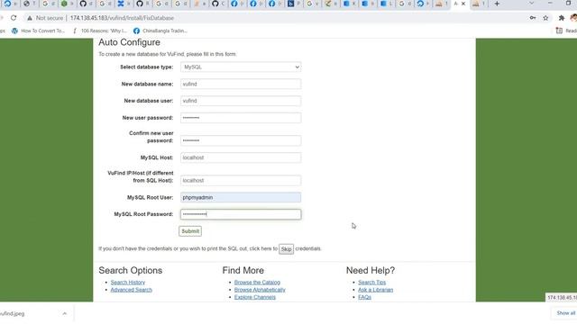Open the Browse the Catalog link
This screenshot has width=577, height=324.
tap(257, 282)
